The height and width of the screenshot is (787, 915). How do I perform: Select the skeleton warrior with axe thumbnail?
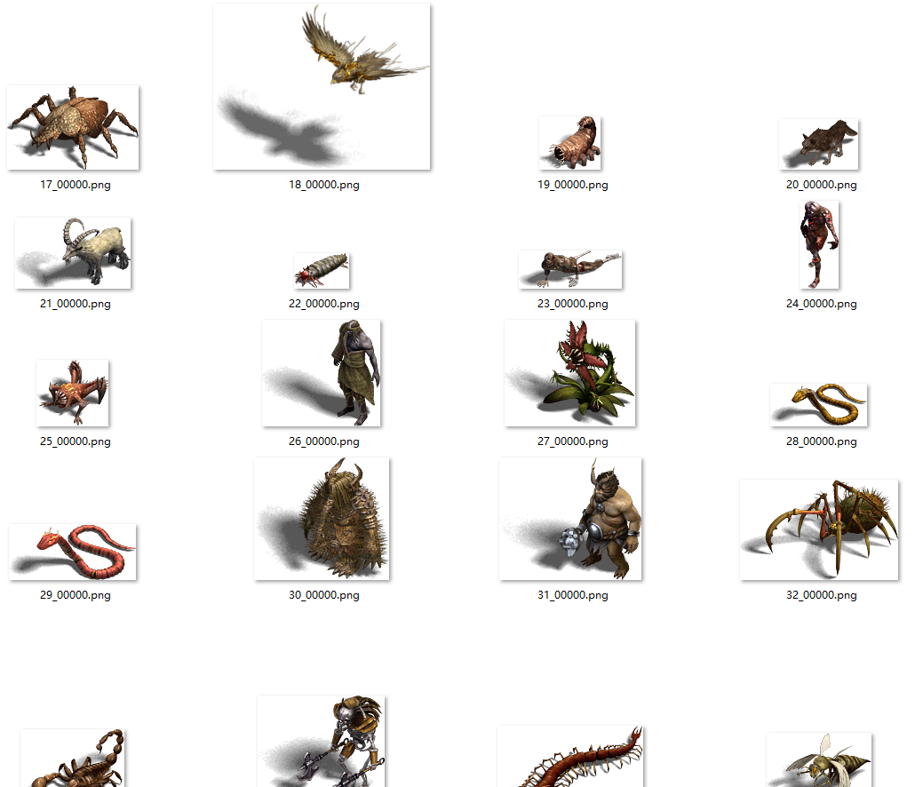click(322, 741)
